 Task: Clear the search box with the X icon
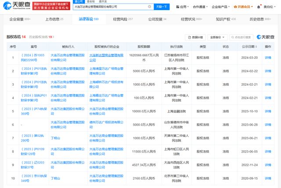149,7
